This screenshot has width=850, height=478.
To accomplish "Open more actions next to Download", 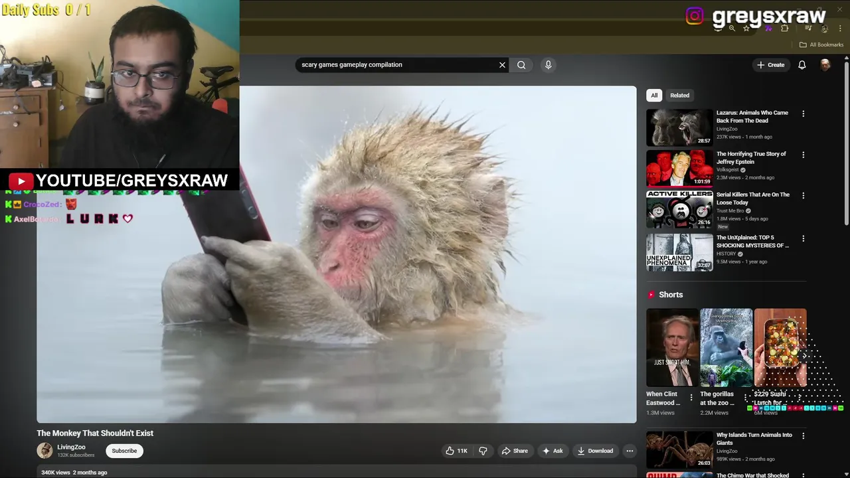I will click(630, 451).
